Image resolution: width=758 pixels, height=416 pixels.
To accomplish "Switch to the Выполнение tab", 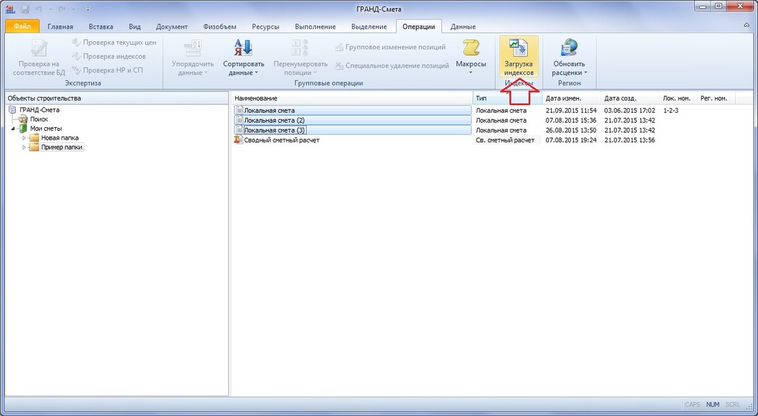I will click(x=315, y=27).
